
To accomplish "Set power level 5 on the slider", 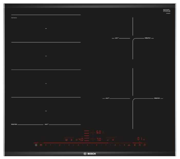I will click(87, 145).
